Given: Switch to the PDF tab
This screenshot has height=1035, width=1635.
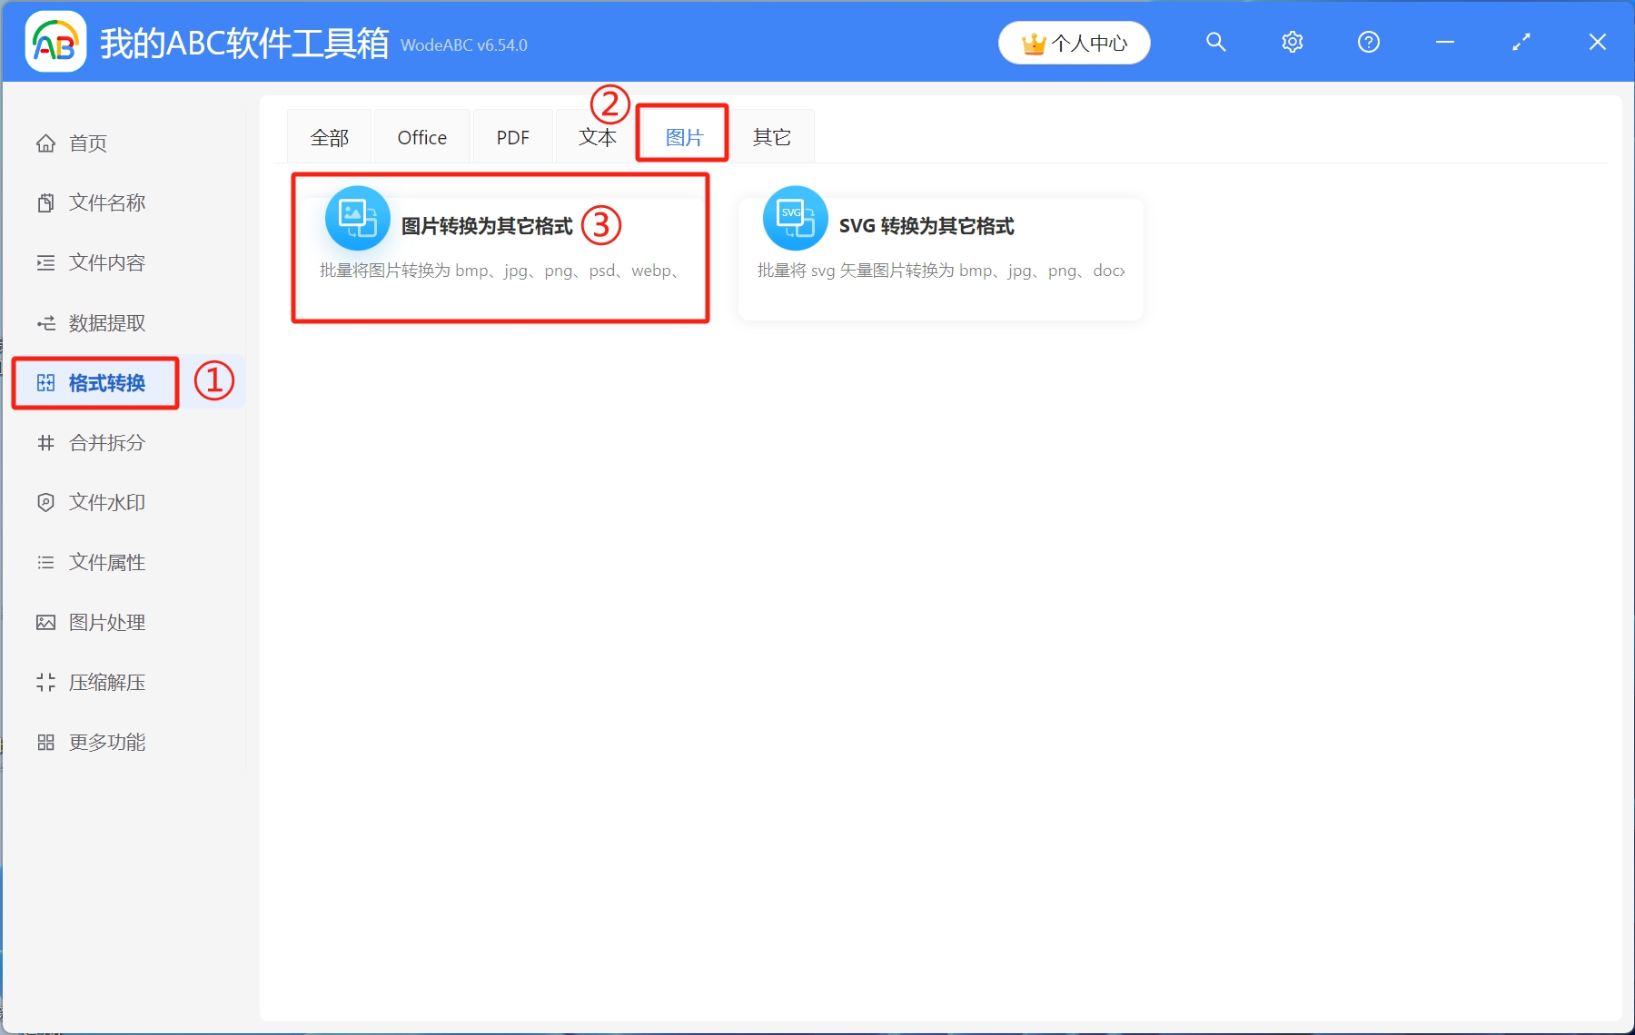Looking at the screenshot, I should pyautogui.click(x=512, y=136).
